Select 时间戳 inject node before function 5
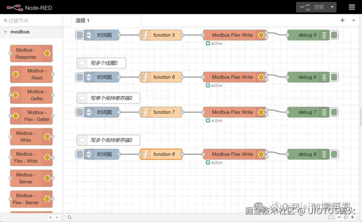The image size is (362, 222). pyautogui.click(x=102, y=35)
